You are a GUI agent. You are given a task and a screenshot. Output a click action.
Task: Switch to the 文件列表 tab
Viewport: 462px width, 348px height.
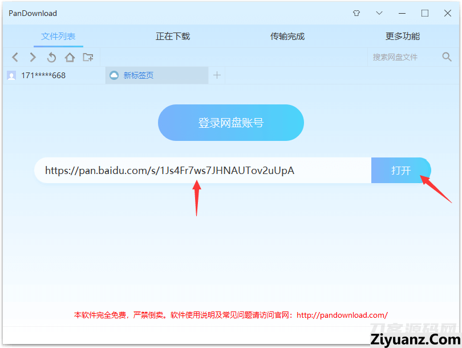coord(58,37)
